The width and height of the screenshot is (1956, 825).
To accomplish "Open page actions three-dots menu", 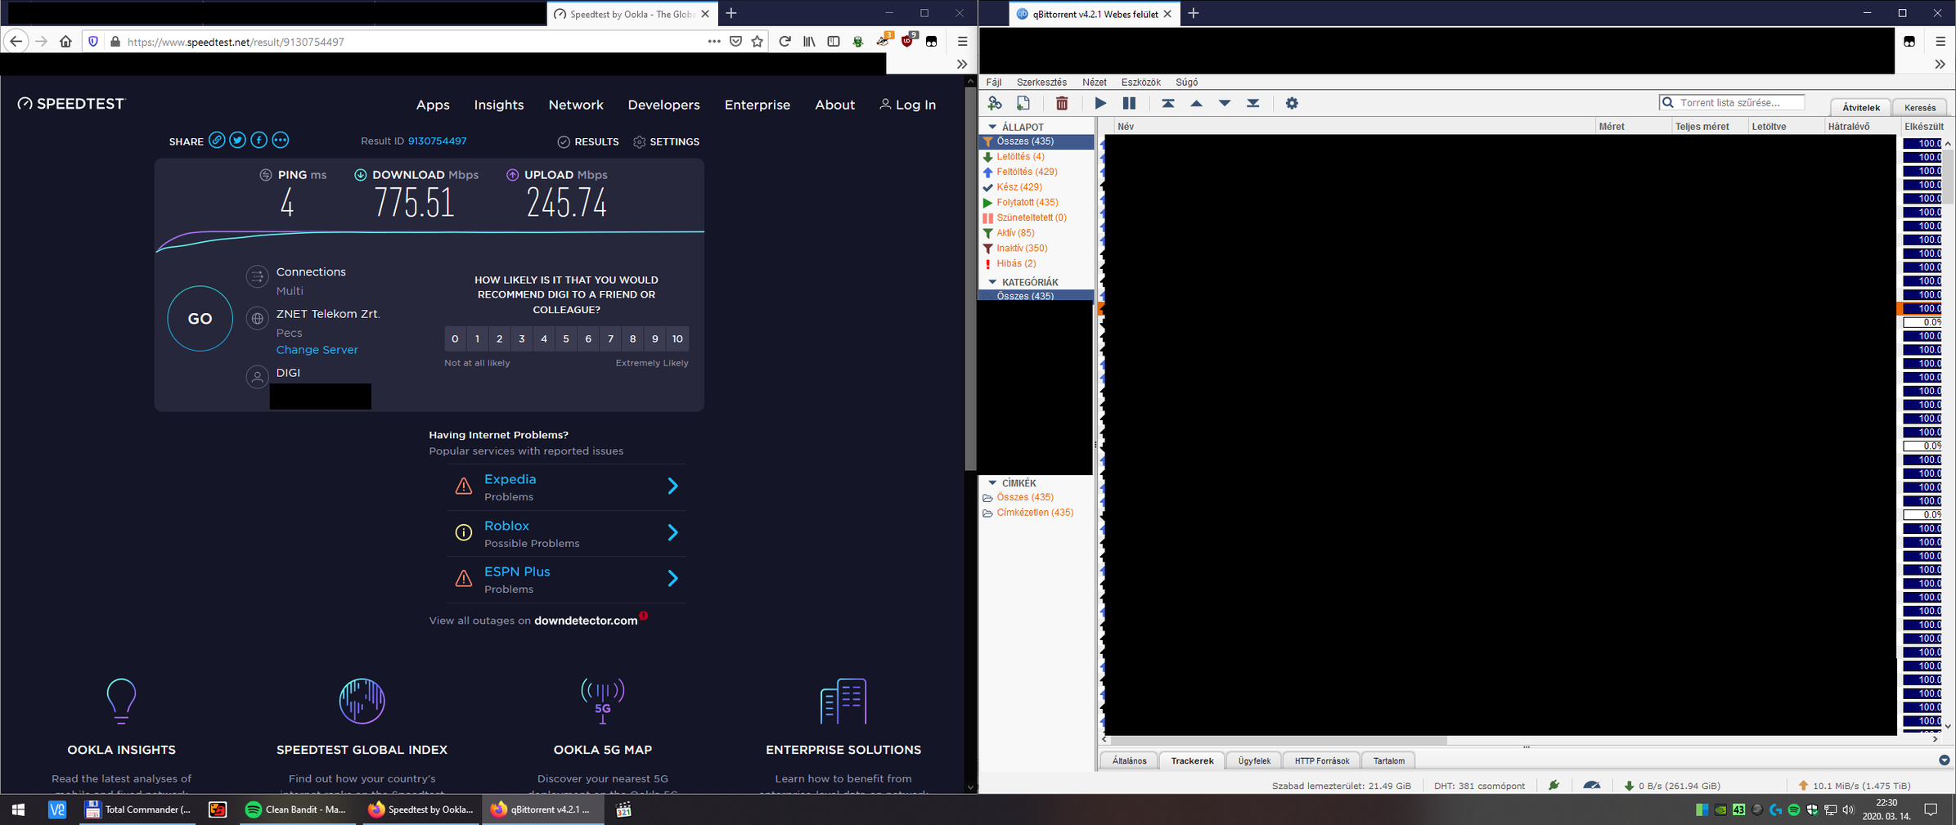I will click(x=713, y=42).
